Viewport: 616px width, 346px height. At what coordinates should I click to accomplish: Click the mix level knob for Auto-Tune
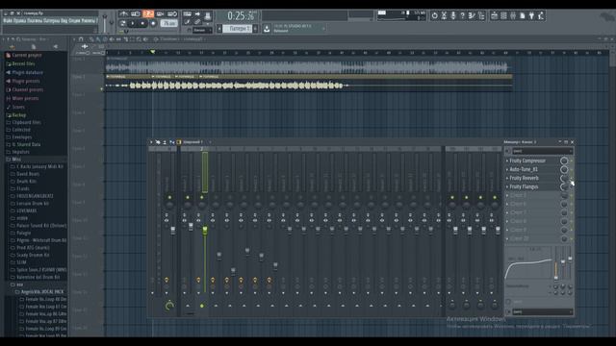(x=564, y=169)
